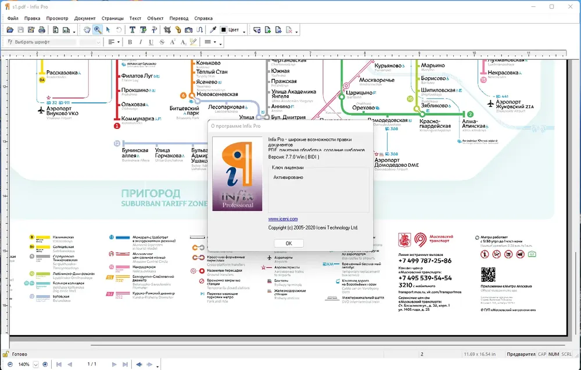Select the Link chain tool

click(178, 30)
